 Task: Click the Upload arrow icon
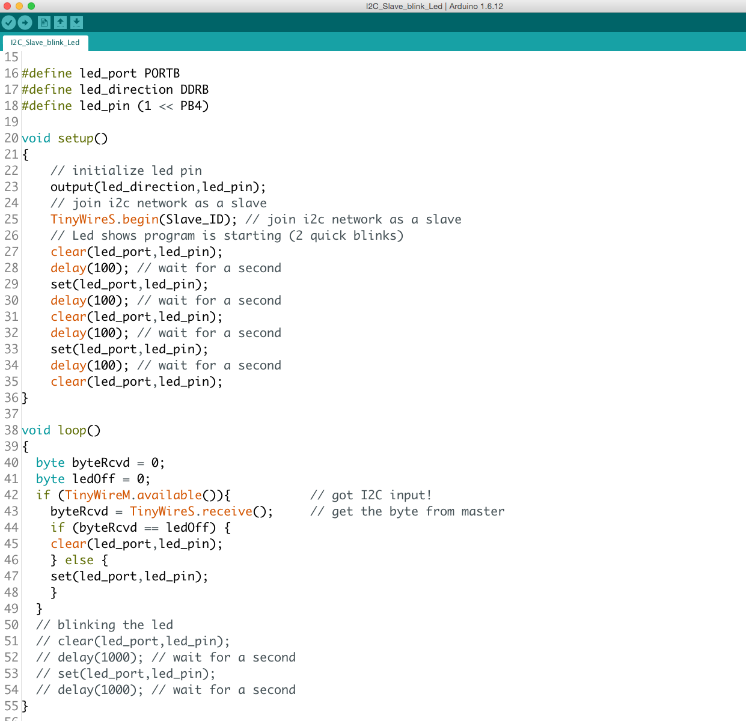coord(25,23)
